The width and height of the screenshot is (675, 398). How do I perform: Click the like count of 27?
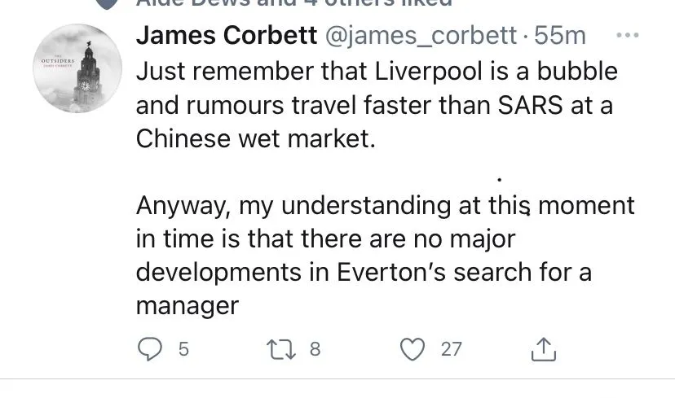click(x=451, y=349)
